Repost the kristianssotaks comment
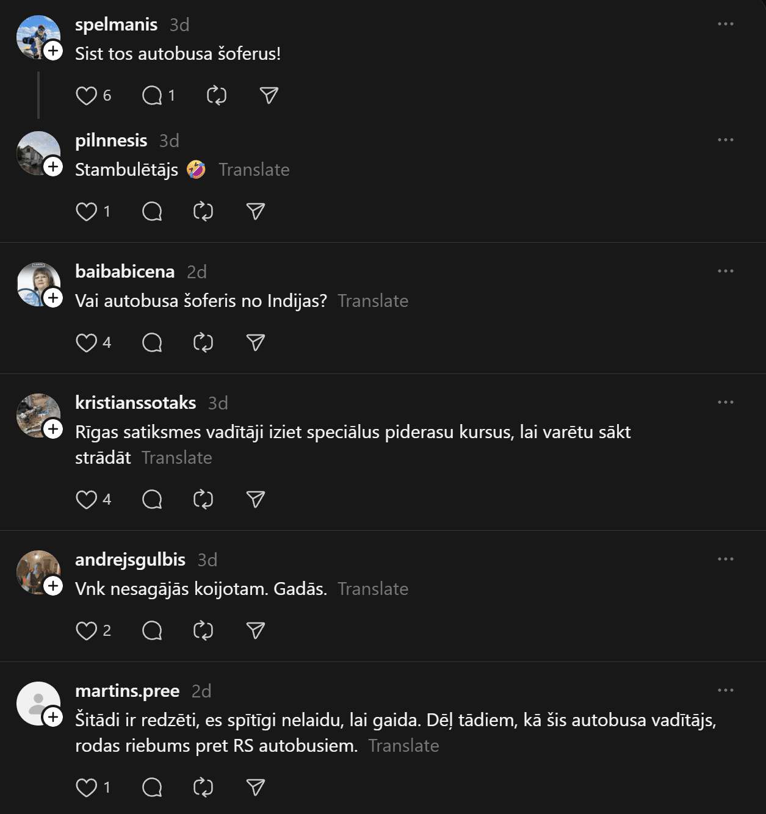Screen dimensions: 766x814 (203, 500)
